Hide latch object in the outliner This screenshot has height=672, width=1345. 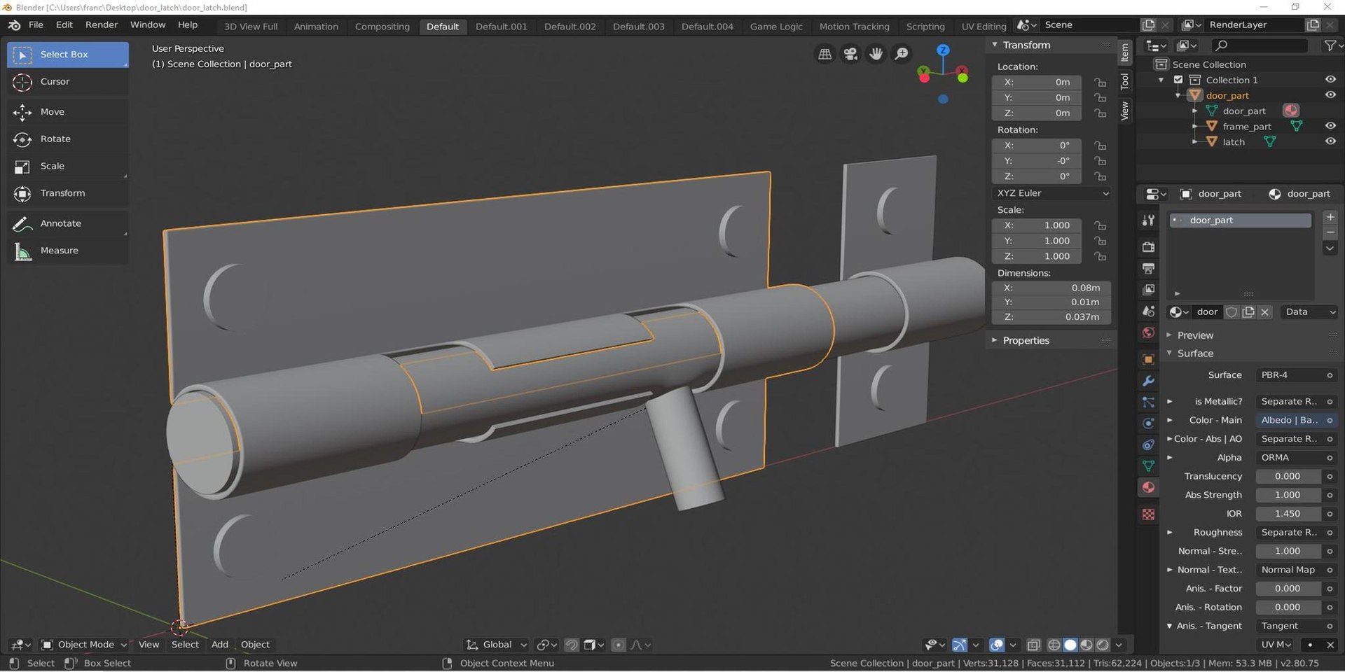[x=1330, y=141]
